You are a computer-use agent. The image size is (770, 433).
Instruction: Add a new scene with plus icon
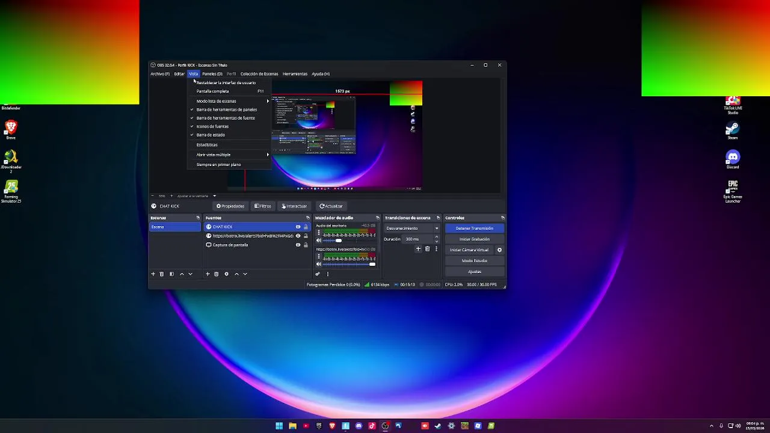click(153, 274)
